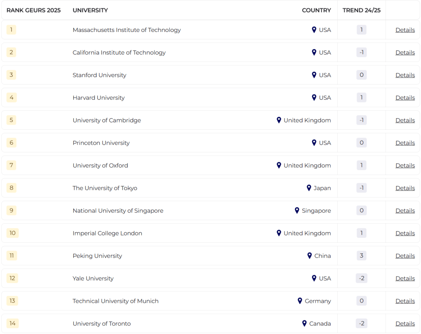Viewport: 421px width, 334px height.
Task: Click COUNTRY column header
Action: pos(316,10)
